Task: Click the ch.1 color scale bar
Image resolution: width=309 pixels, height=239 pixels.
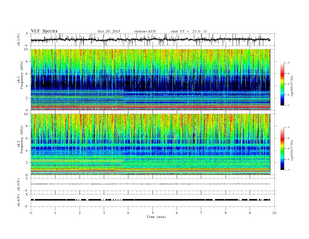Action: click(x=282, y=84)
